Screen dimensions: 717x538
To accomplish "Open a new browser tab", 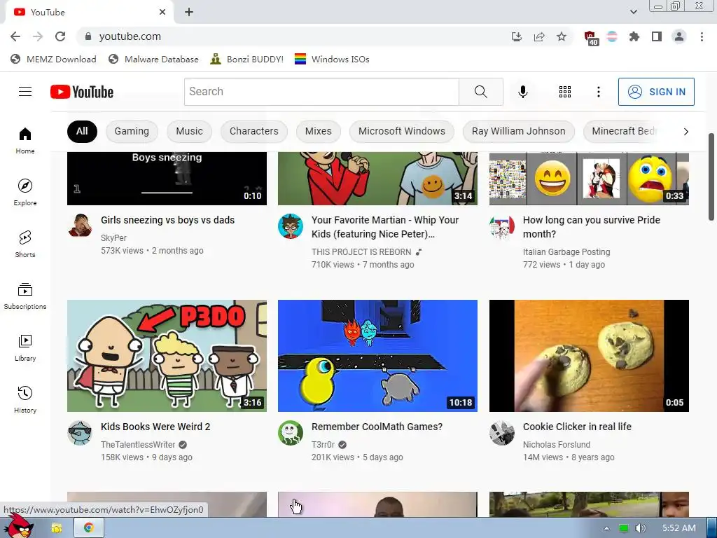I will coord(189,13).
